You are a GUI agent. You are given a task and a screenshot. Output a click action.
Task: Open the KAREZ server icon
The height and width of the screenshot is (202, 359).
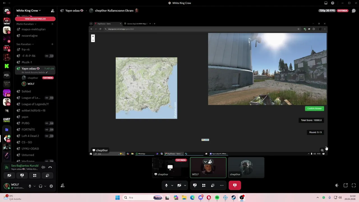[x=7, y=120]
